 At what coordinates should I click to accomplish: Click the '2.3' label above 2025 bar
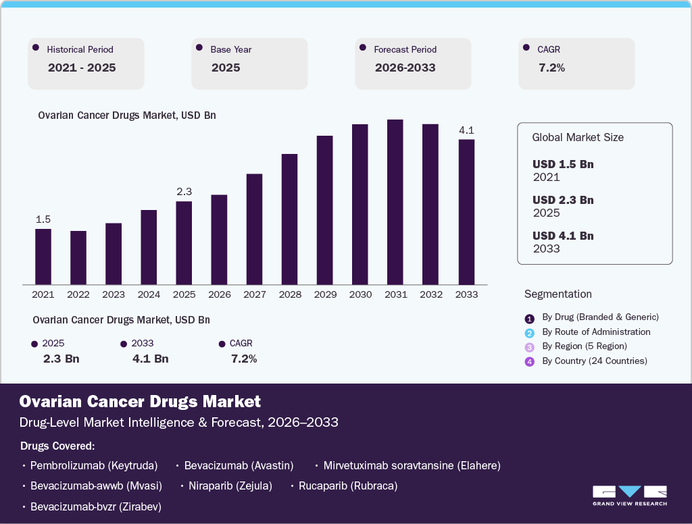[x=184, y=191]
